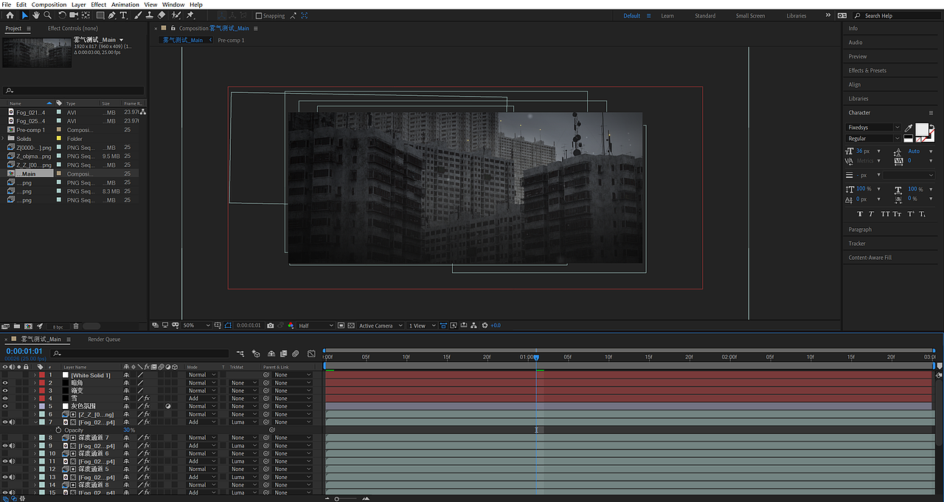Switch to Effect Controls (none) tab
This screenshot has width=944, height=502.
pyautogui.click(x=73, y=29)
